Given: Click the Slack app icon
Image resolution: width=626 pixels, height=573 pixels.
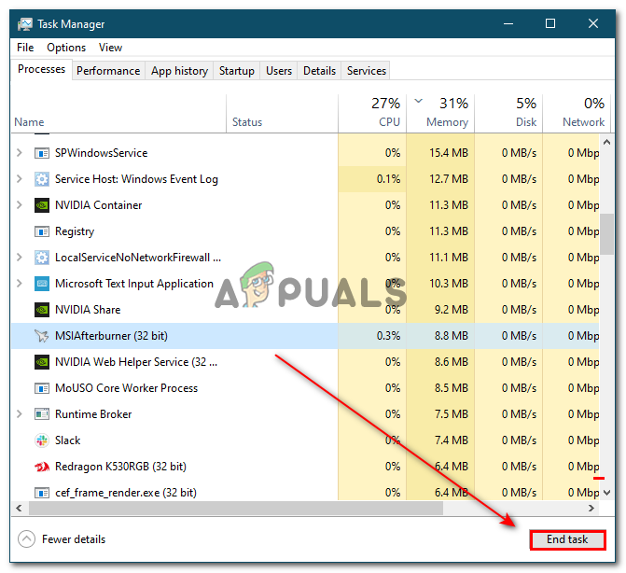Looking at the screenshot, I should tap(42, 440).
